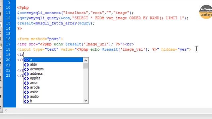Pick the 'audio' tag suggestion
This screenshot has height=119, width=212.
tap(53, 97)
